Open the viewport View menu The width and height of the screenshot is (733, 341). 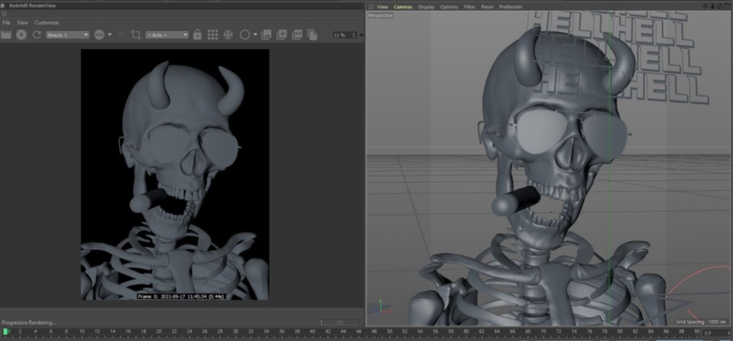(382, 7)
